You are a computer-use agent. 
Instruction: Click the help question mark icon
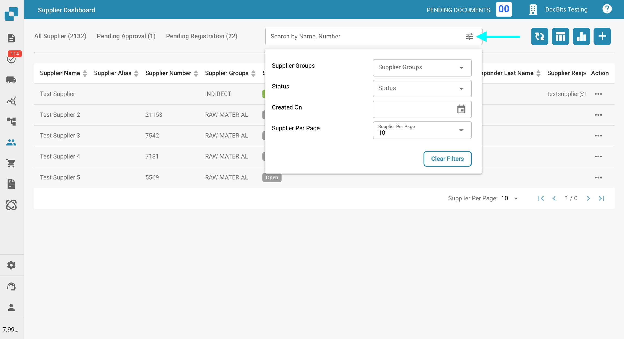[x=607, y=9]
